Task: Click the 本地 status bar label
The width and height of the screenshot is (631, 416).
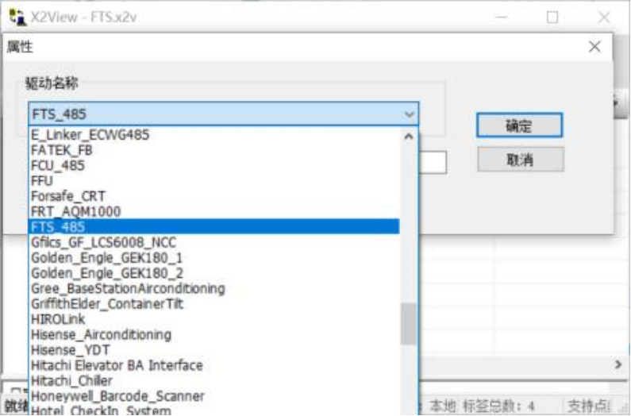Action: click(442, 406)
